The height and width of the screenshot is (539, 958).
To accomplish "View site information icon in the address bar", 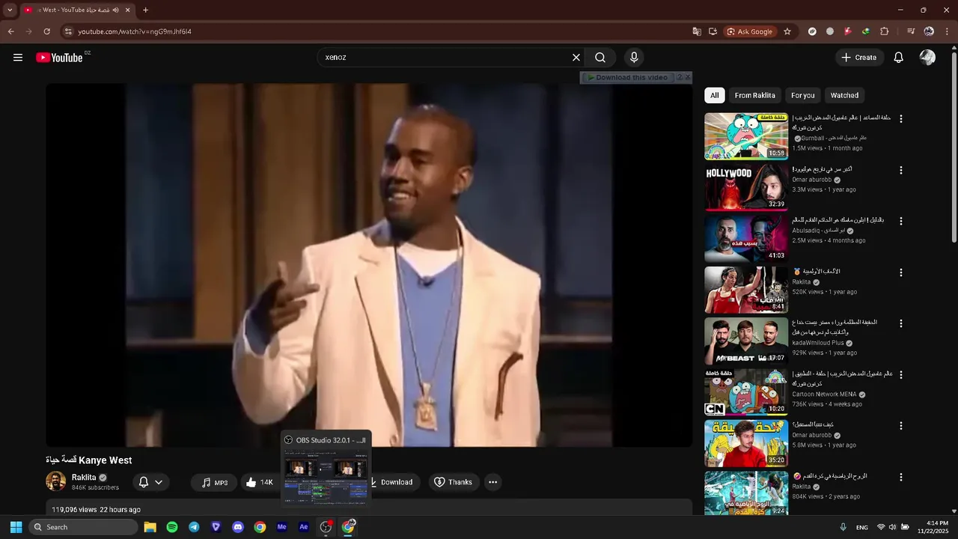I will [68, 31].
